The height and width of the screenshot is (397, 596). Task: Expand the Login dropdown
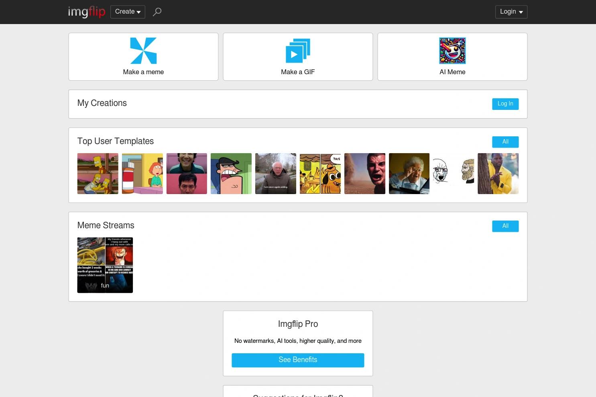(x=511, y=12)
